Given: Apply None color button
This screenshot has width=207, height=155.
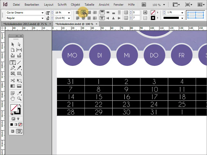Looking at the screenshot, I should point(20,125).
